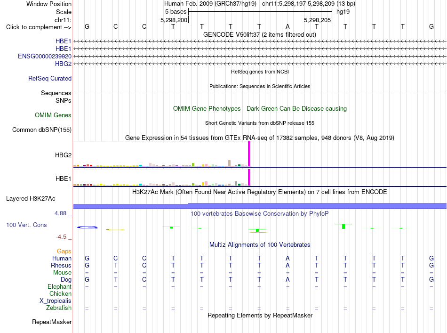
Task: Click the SNPs track label
Action: [64, 100]
